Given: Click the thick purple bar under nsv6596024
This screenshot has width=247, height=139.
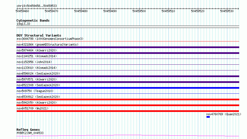Looking at the screenshot, I should click(128, 76).
